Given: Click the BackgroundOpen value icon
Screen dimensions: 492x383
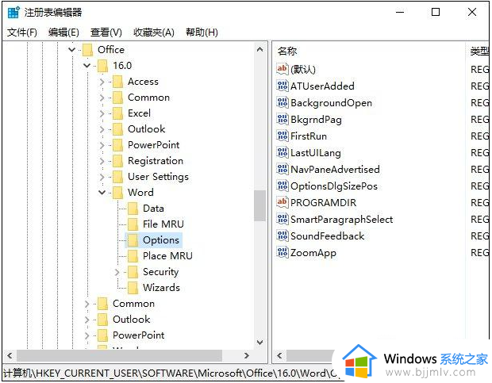Looking at the screenshot, I should 282,102.
